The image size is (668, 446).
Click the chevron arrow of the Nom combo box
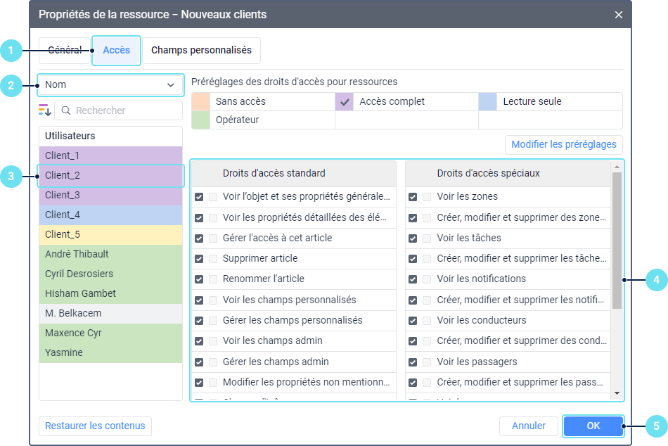[x=170, y=85]
